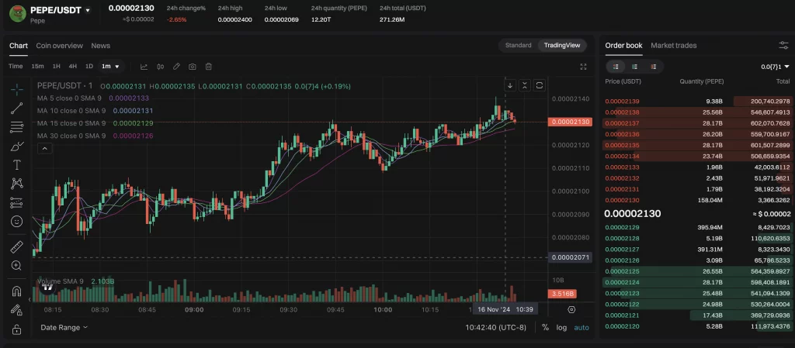Expand the Date Range menu
Screen dimensions: 795x348
pyautogui.click(x=64, y=327)
